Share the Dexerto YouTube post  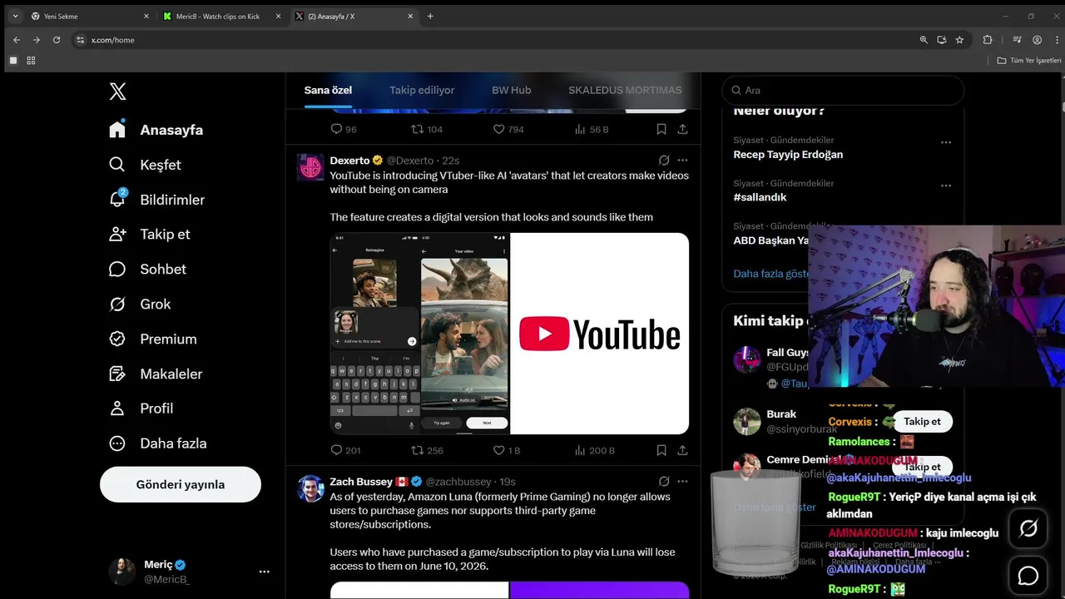pyautogui.click(x=682, y=450)
